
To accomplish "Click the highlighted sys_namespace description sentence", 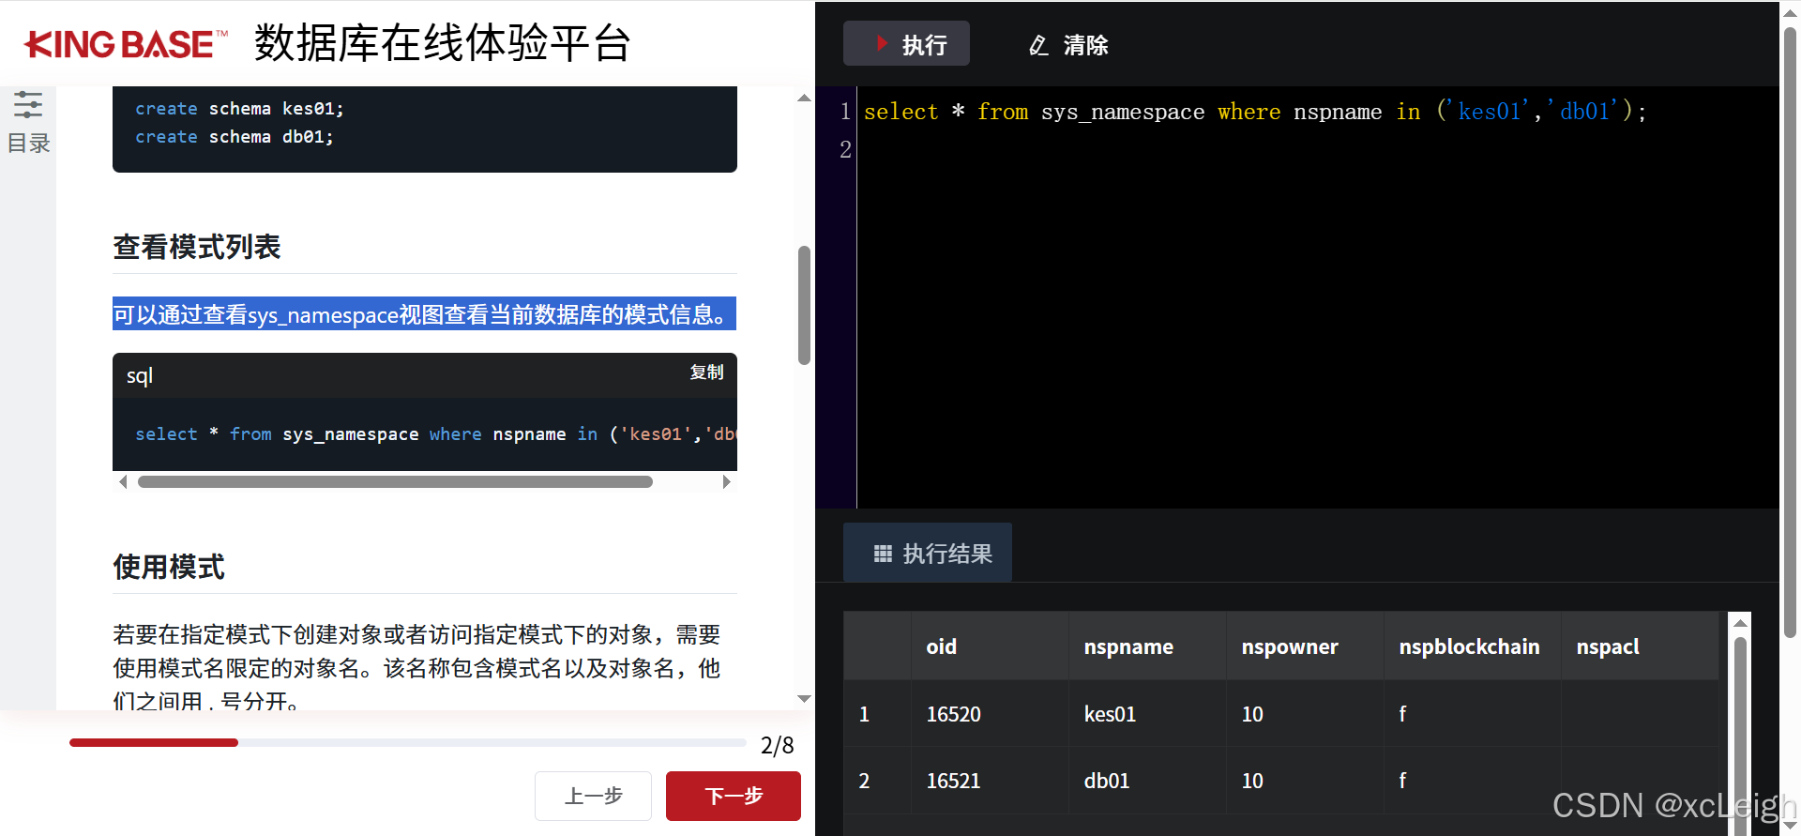I will point(424,314).
